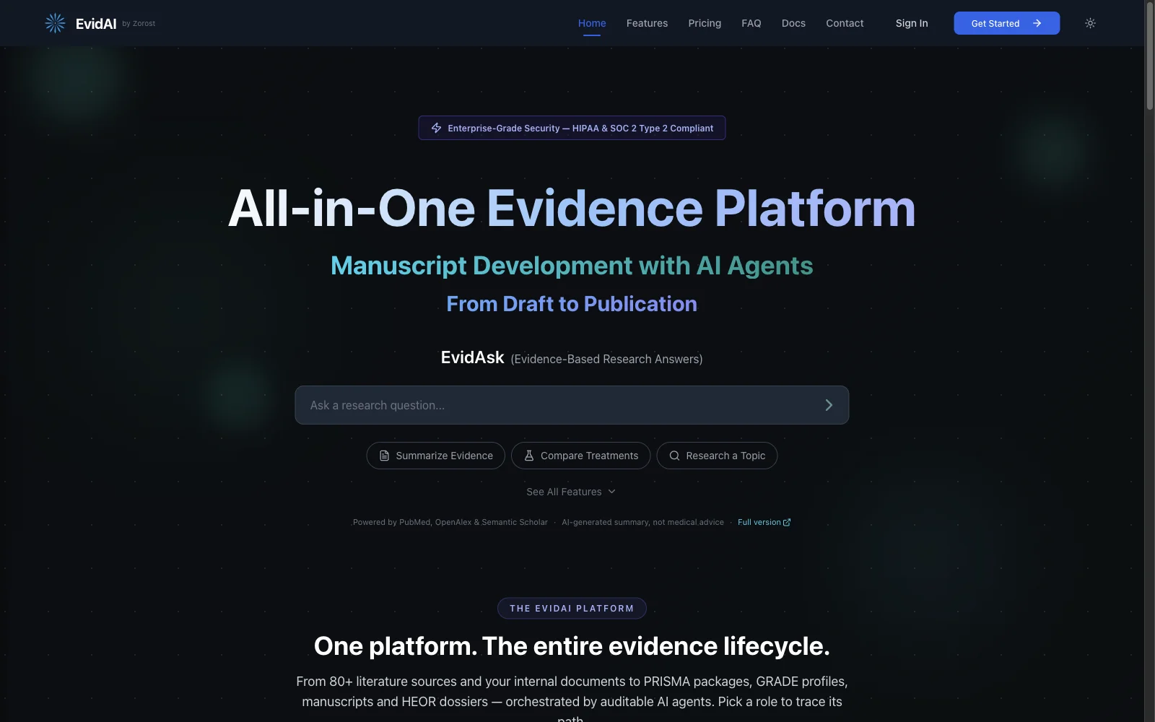Select the Summarize Evidence label

444,456
